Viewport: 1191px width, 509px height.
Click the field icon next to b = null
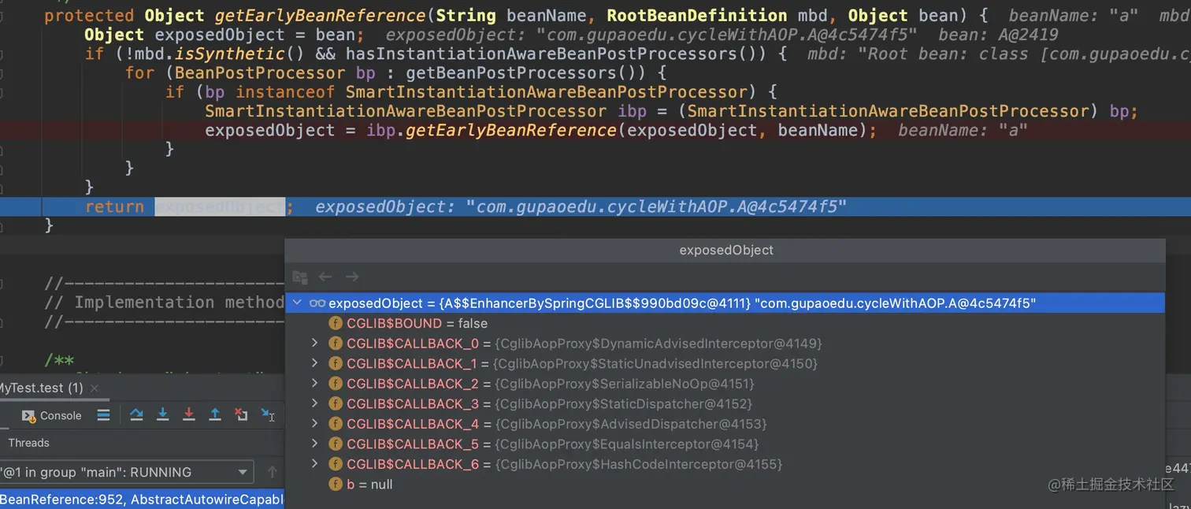coord(336,484)
